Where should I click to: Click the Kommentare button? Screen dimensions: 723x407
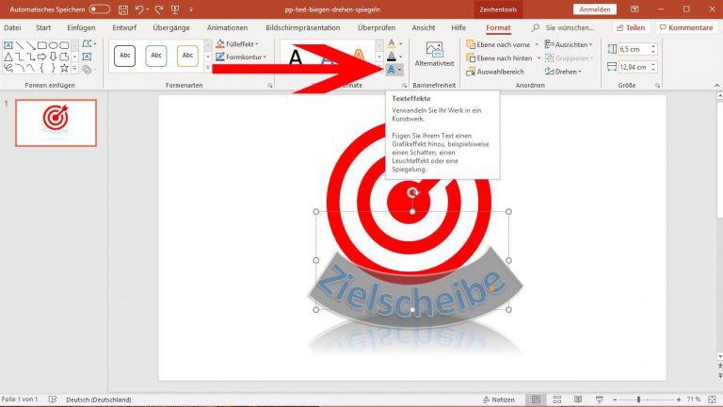coord(686,28)
